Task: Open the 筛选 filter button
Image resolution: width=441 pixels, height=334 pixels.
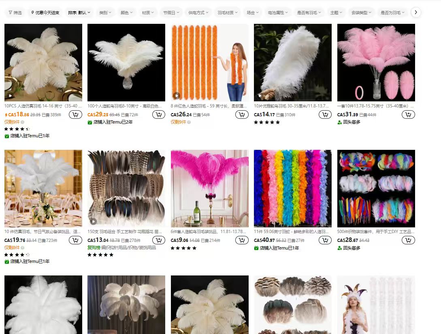Action: [x=15, y=13]
